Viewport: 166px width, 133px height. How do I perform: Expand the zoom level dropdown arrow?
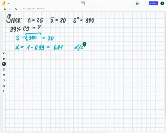click(x=19, y=9)
